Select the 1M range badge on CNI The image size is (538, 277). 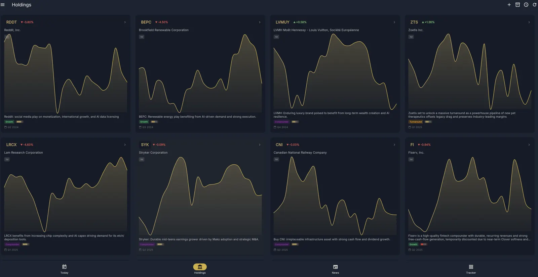coord(276,159)
